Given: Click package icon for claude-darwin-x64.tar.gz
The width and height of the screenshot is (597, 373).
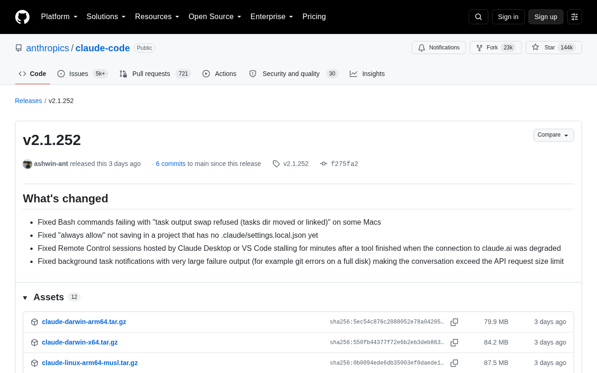Looking at the screenshot, I should 35,343.
